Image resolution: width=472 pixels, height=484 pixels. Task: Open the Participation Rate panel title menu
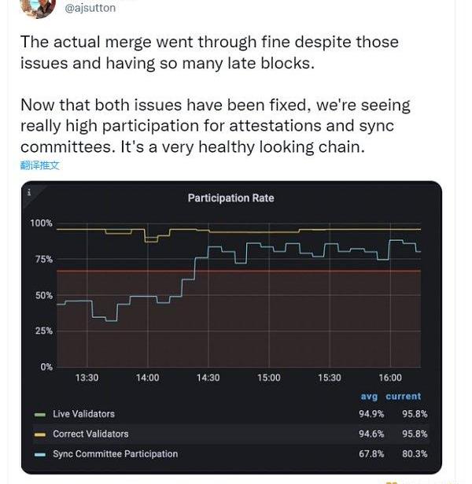(230, 198)
